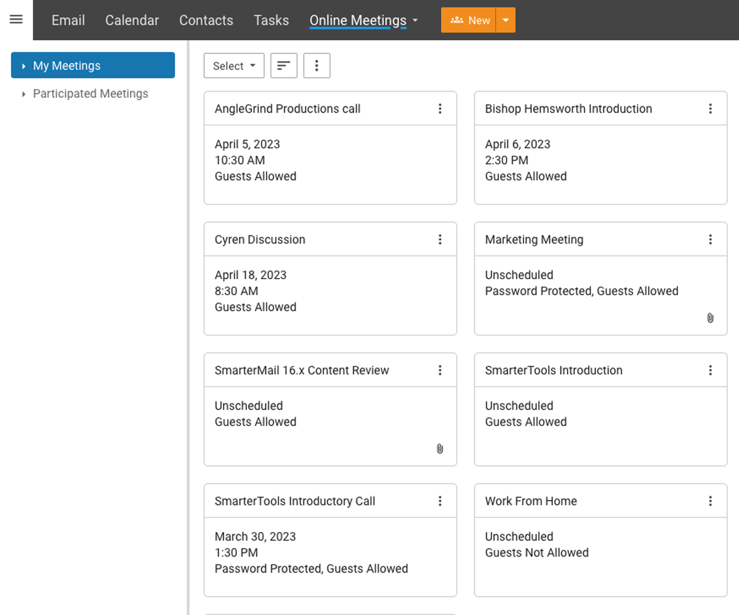Select the My Meetings folder
Viewport: 739px width, 615px height.
[93, 66]
